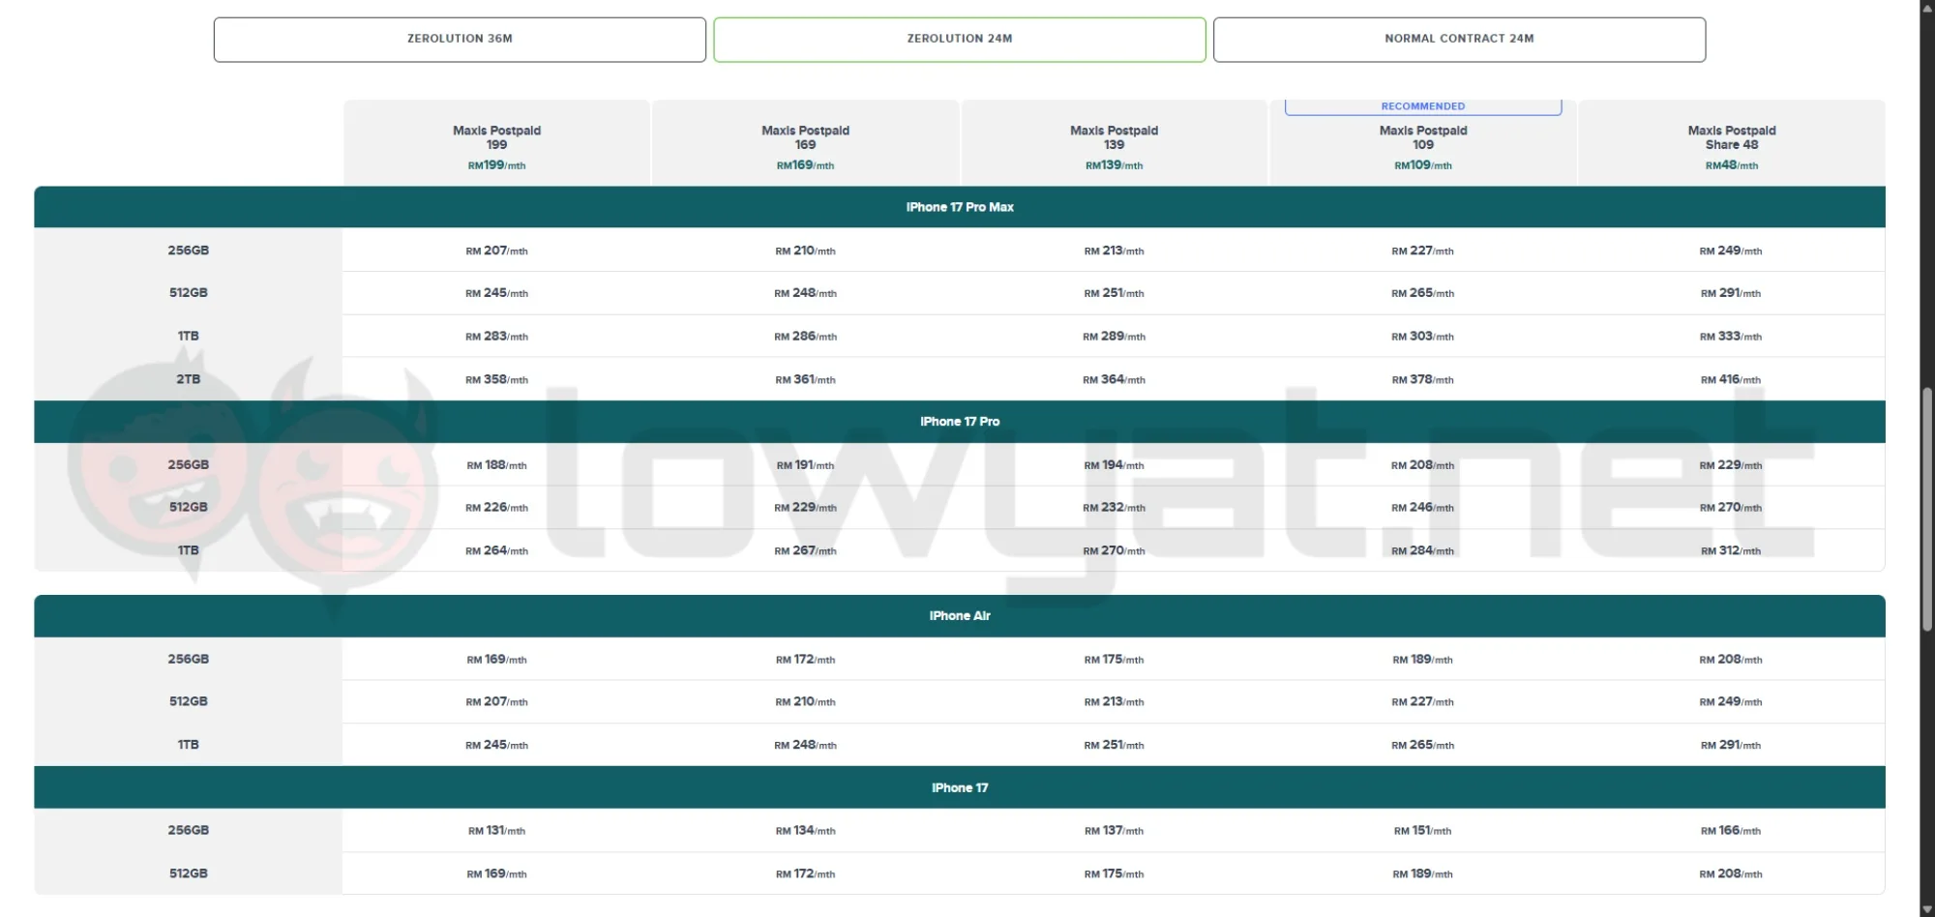Click RM 416/mth price for Pro Max 2TB
1935x917 pixels.
tap(1731, 379)
